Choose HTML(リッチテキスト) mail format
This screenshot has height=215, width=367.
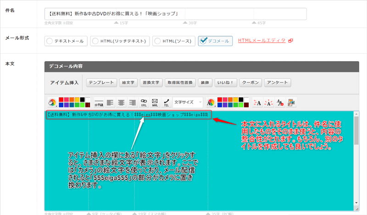click(96, 41)
